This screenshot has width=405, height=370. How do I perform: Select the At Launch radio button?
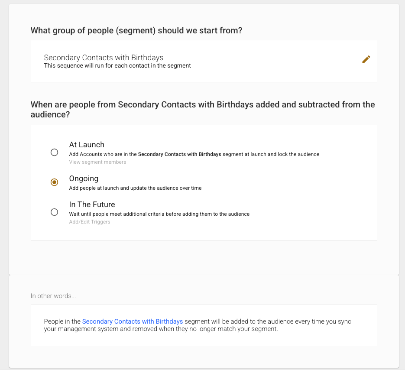[54, 152]
